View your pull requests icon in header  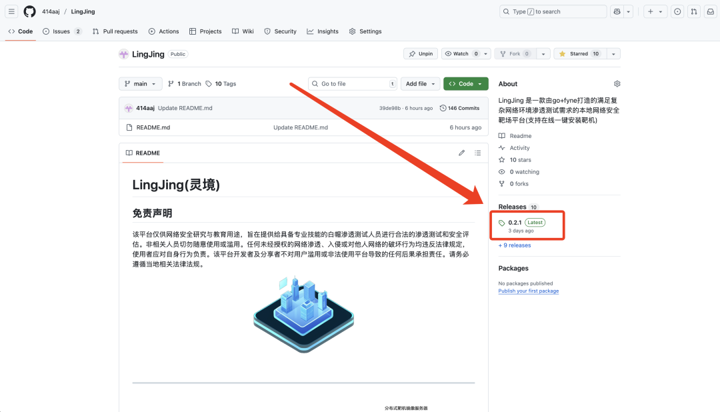click(x=694, y=11)
